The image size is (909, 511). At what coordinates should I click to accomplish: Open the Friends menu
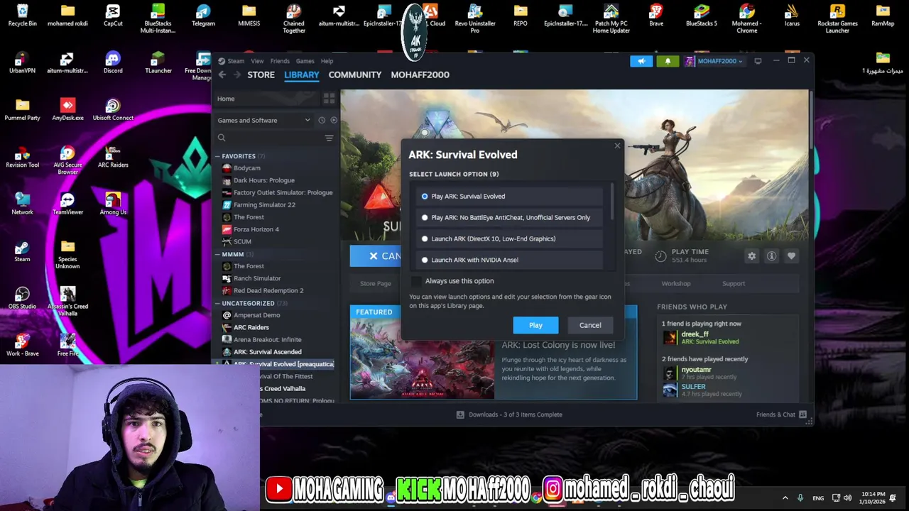pos(280,61)
